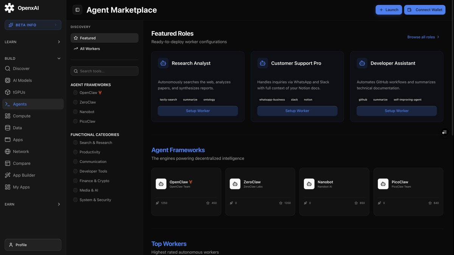Click the ZeroClaw card rocket icon
This screenshot has height=255, width=454.
(232, 203)
